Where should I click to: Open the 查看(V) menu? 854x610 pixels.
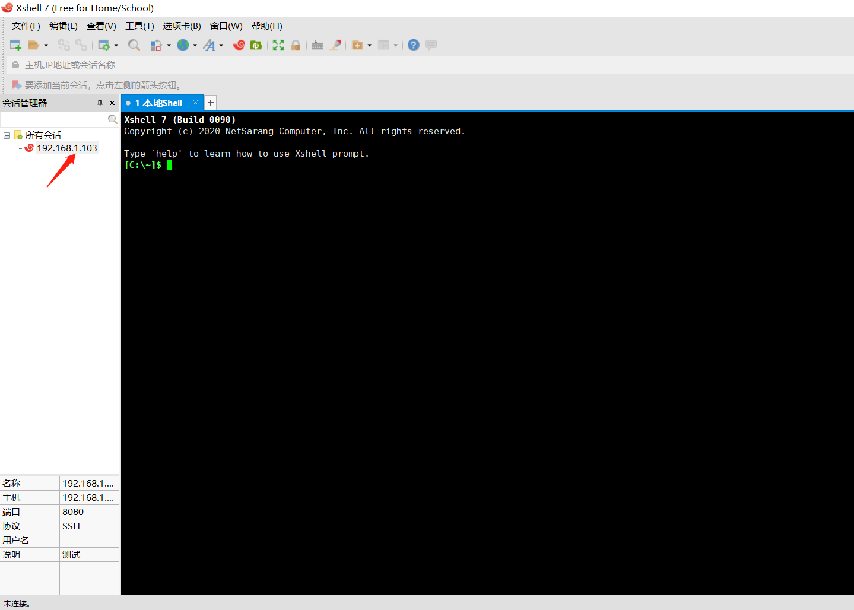pyautogui.click(x=101, y=26)
